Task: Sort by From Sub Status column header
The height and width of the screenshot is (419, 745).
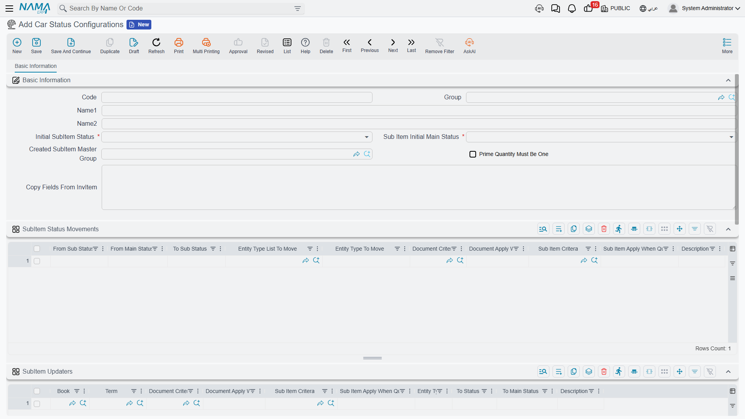Action: click(73, 249)
